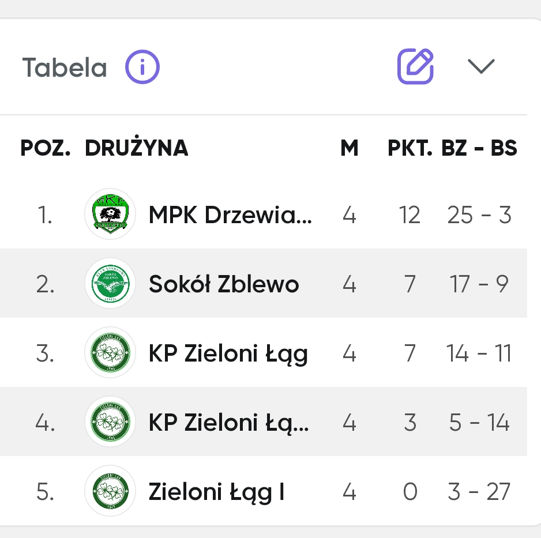Sort by PKT. column header
Screen dimensions: 541x538
[410, 148]
